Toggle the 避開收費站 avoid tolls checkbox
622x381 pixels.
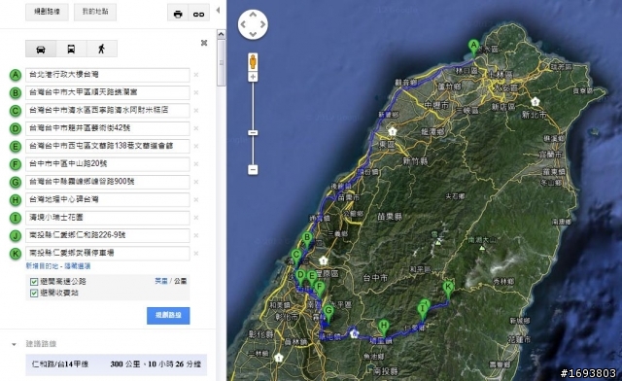[x=34, y=293]
